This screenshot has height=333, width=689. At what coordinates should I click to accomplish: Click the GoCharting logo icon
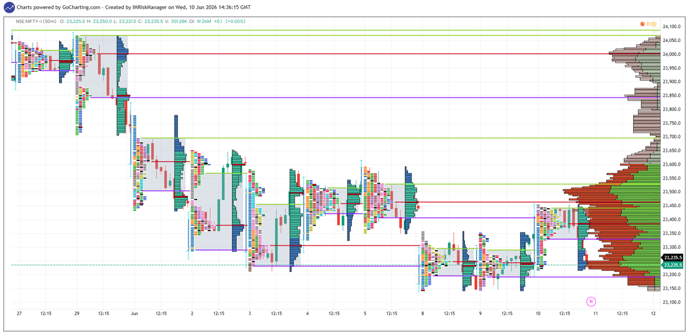9,7
